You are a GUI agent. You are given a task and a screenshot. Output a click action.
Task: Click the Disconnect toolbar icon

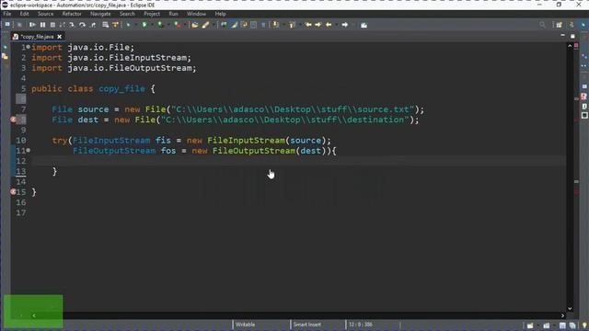[x=62, y=25]
